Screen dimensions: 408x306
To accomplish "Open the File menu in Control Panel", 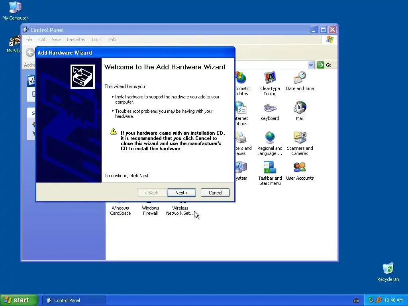I will pyautogui.click(x=29, y=39).
